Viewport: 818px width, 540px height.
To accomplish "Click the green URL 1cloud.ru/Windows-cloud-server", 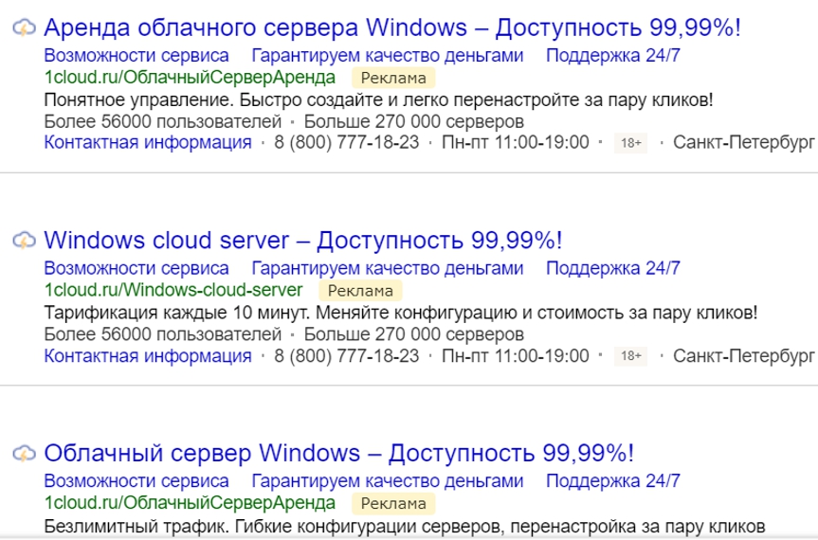I will coord(173,290).
